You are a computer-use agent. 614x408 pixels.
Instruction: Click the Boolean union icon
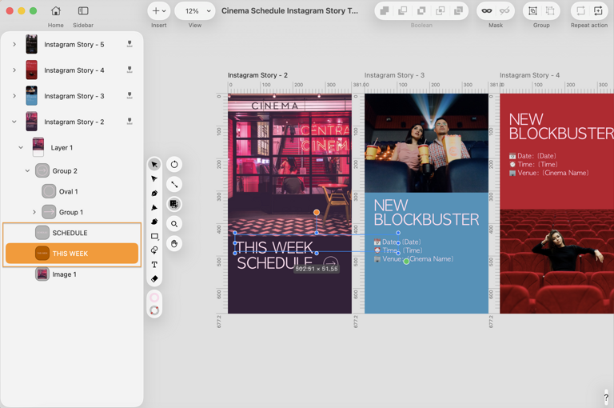click(384, 11)
